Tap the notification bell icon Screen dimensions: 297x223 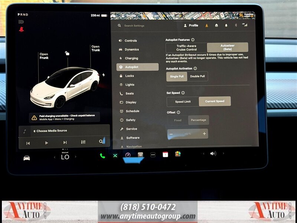(226, 25)
